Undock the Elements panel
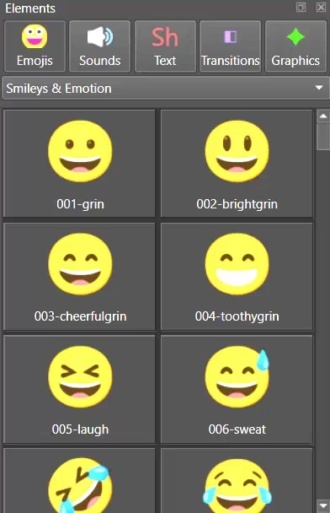 (301, 8)
